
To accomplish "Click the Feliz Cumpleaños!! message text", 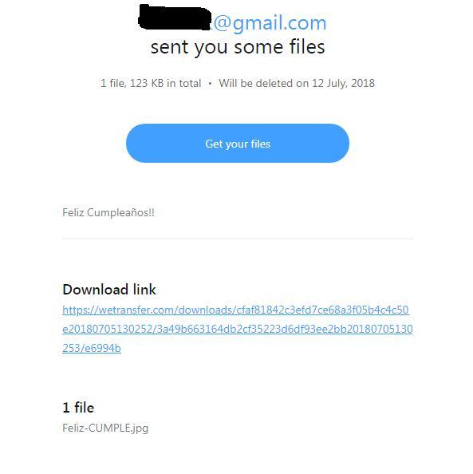I will (108, 212).
